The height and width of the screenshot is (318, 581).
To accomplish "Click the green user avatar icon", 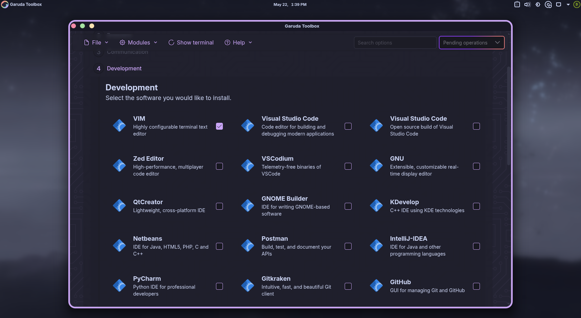I will pyautogui.click(x=577, y=4).
